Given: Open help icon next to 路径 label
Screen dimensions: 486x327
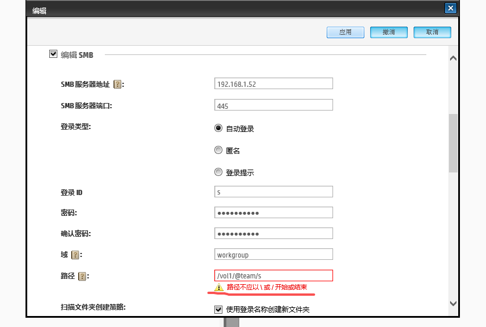Looking at the screenshot, I should 82,276.
